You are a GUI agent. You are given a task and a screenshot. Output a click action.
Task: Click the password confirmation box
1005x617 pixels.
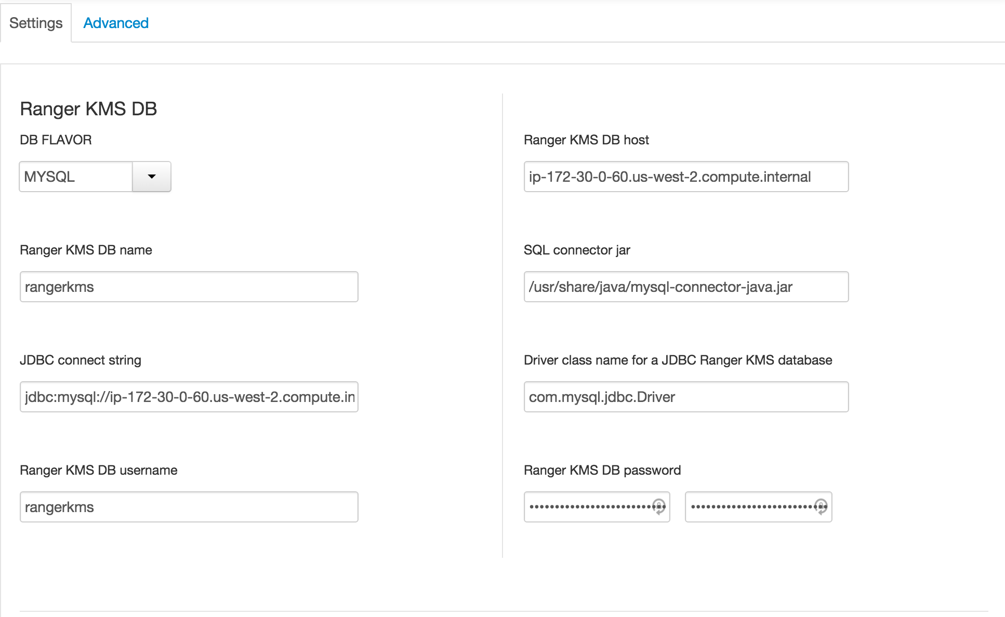759,507
